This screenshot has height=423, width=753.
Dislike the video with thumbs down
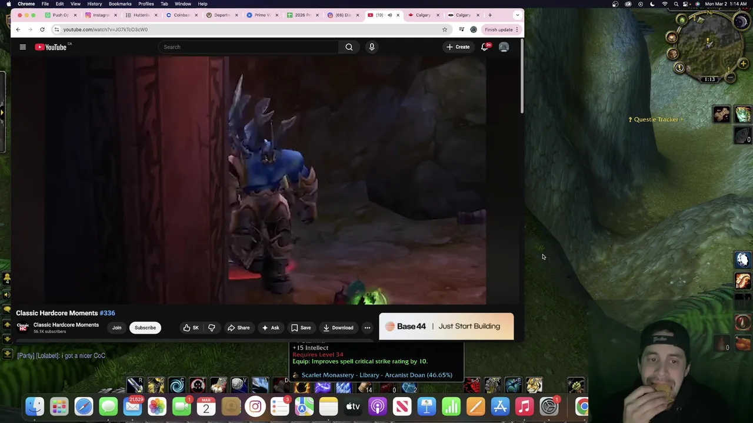[x=212, y=328]
